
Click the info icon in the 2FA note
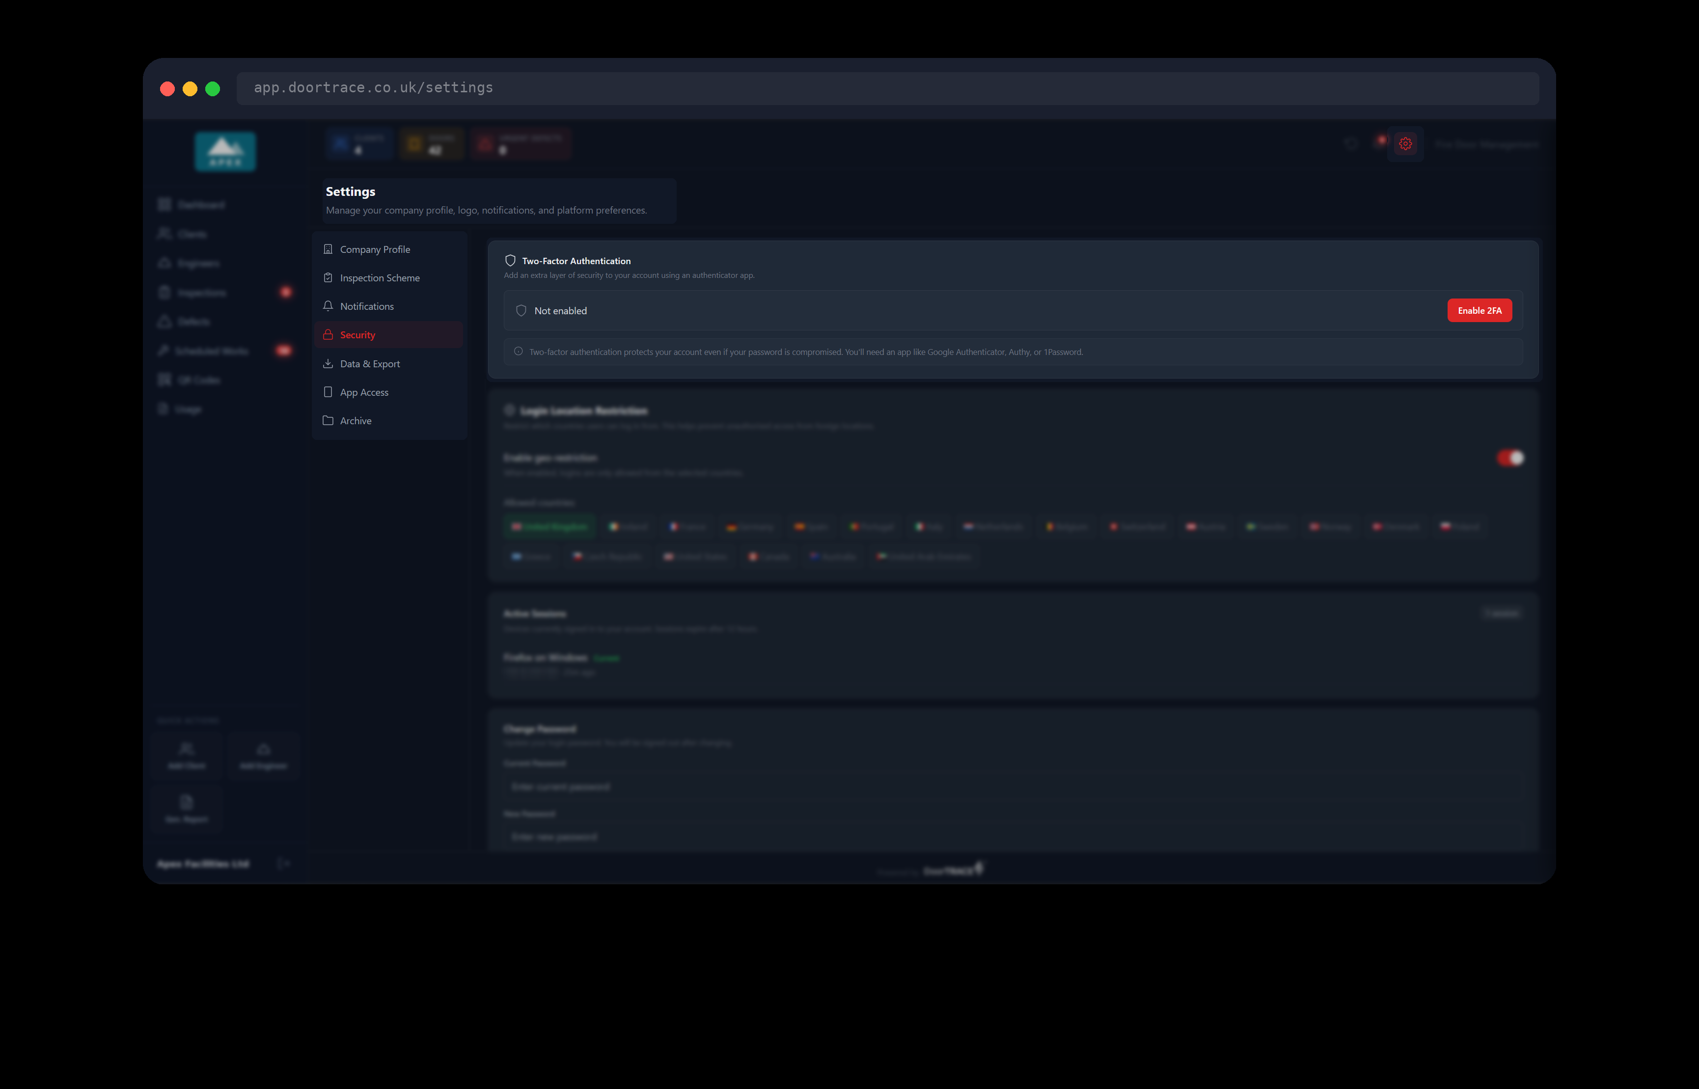(x=518, y=352)
